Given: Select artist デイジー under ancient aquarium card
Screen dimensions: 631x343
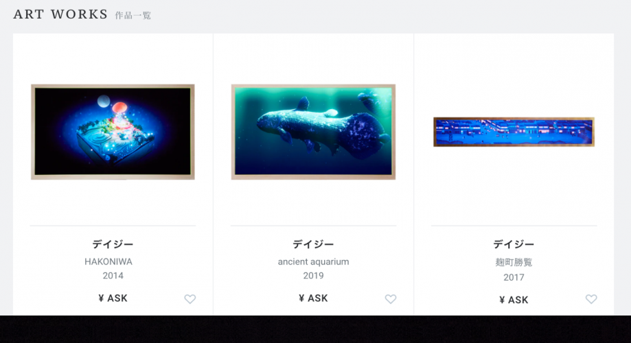Looking at the screenshot, I should tap(313, 244).
